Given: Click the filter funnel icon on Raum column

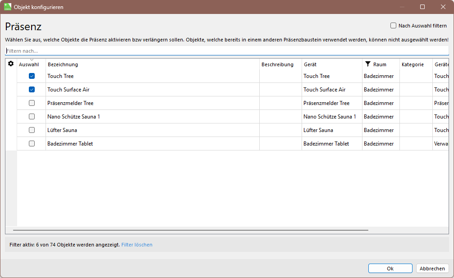Looking at the screenshot, I should (x=368, y=64).
